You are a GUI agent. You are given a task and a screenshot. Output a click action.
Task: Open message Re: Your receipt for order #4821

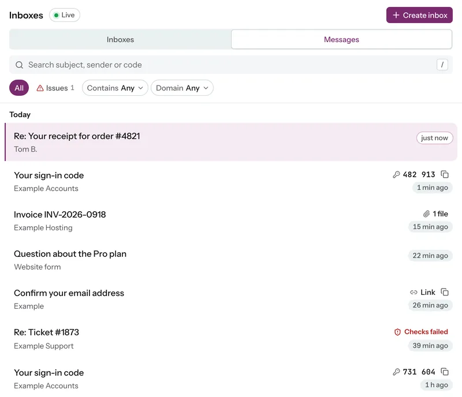(231, 142)
